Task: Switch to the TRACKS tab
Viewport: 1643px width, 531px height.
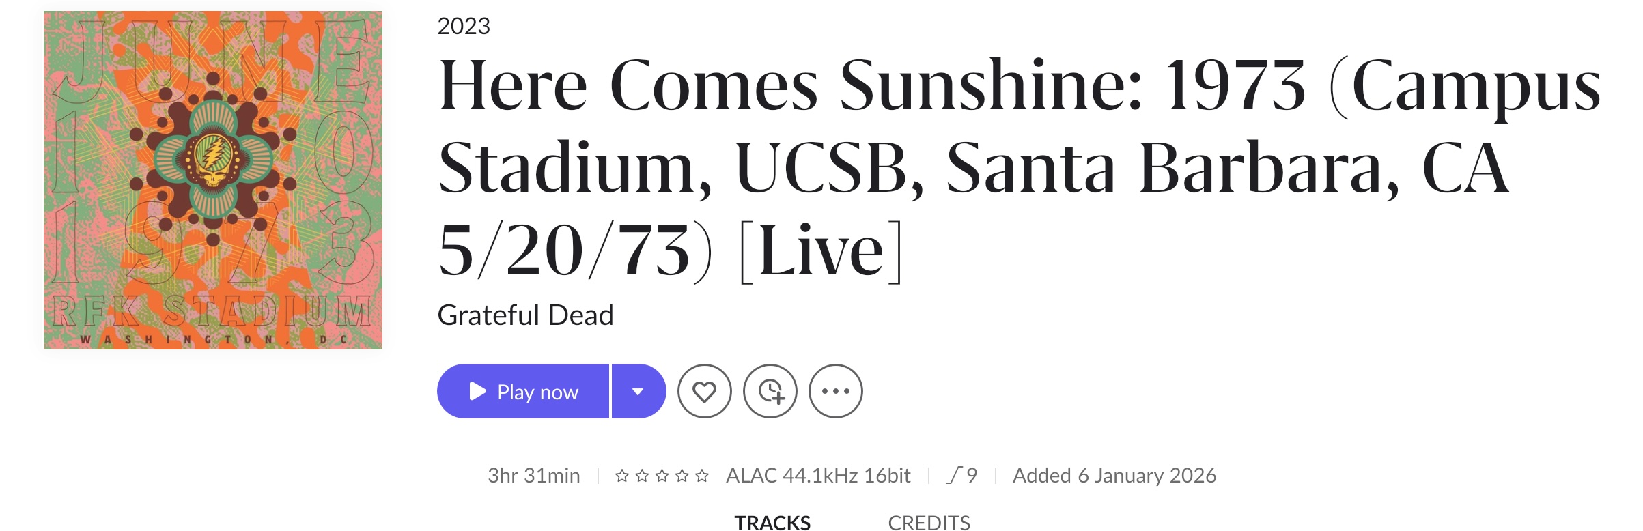Action: pos(772,522)
